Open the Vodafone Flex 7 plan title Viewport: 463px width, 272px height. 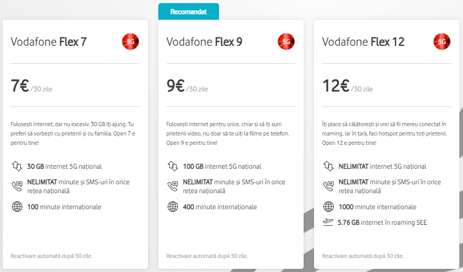click(49, 42)
